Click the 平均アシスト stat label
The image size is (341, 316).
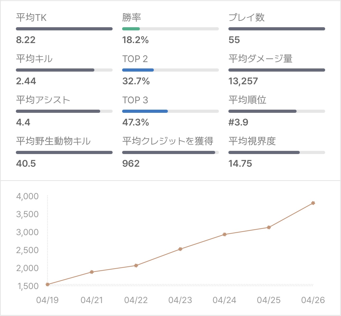[43, 100]
